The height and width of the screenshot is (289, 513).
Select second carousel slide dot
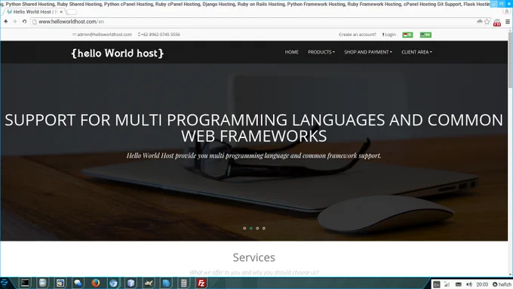pos(251,228)
